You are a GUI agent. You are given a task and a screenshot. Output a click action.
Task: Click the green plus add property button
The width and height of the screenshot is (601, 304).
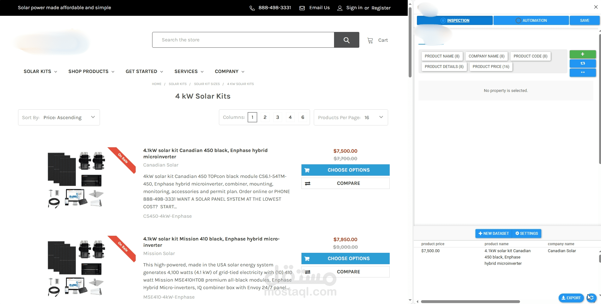583,54
